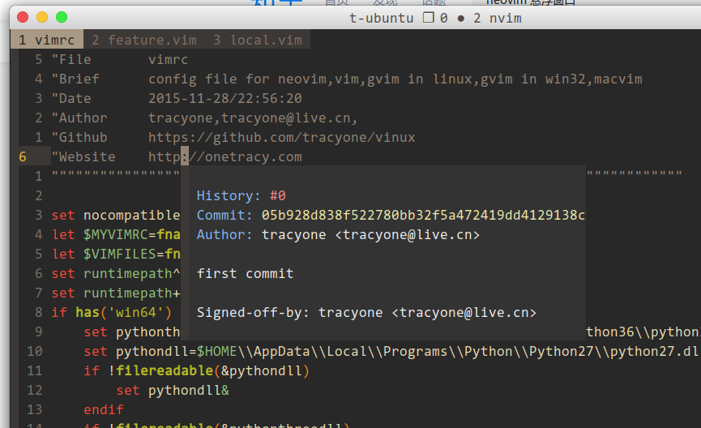
Task: Click 'set runtimepath+' line
Action: coord(116,293)
